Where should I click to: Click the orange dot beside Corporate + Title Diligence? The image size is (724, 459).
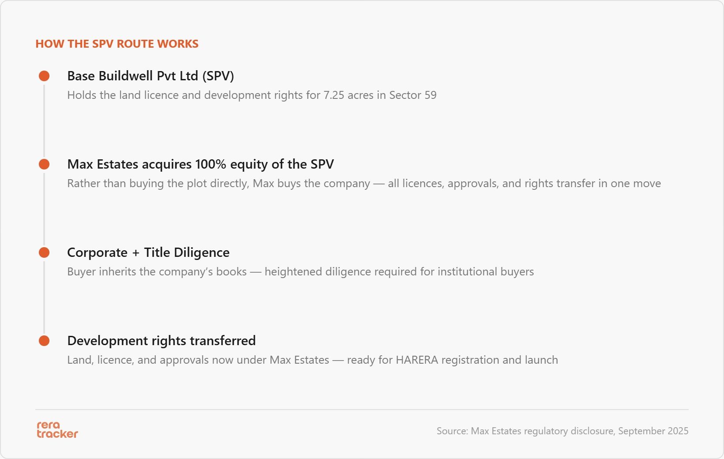pyautogui.click(x=44, y=252)
